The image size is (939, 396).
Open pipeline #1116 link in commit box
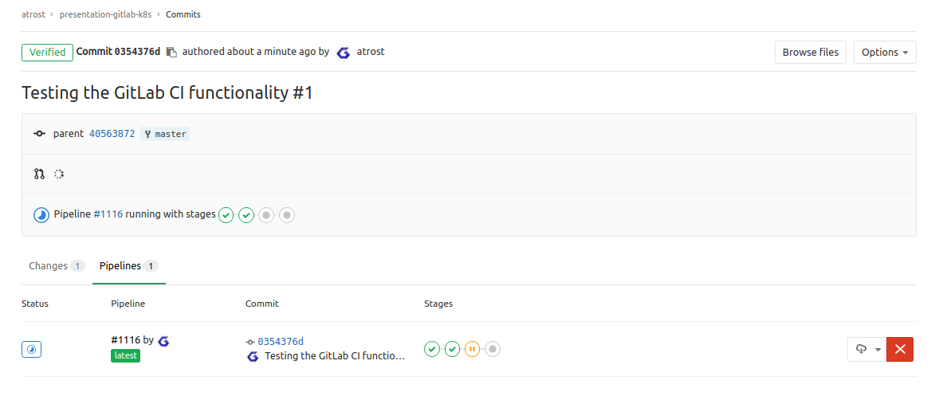(108, 214)
